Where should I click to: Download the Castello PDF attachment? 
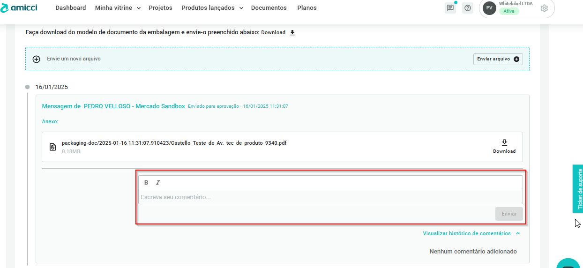[504, 146]
